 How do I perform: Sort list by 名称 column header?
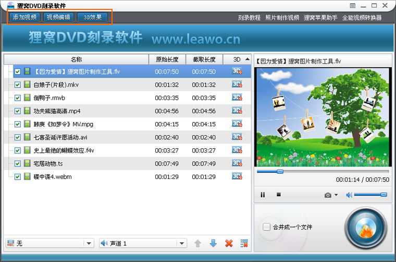76,59
